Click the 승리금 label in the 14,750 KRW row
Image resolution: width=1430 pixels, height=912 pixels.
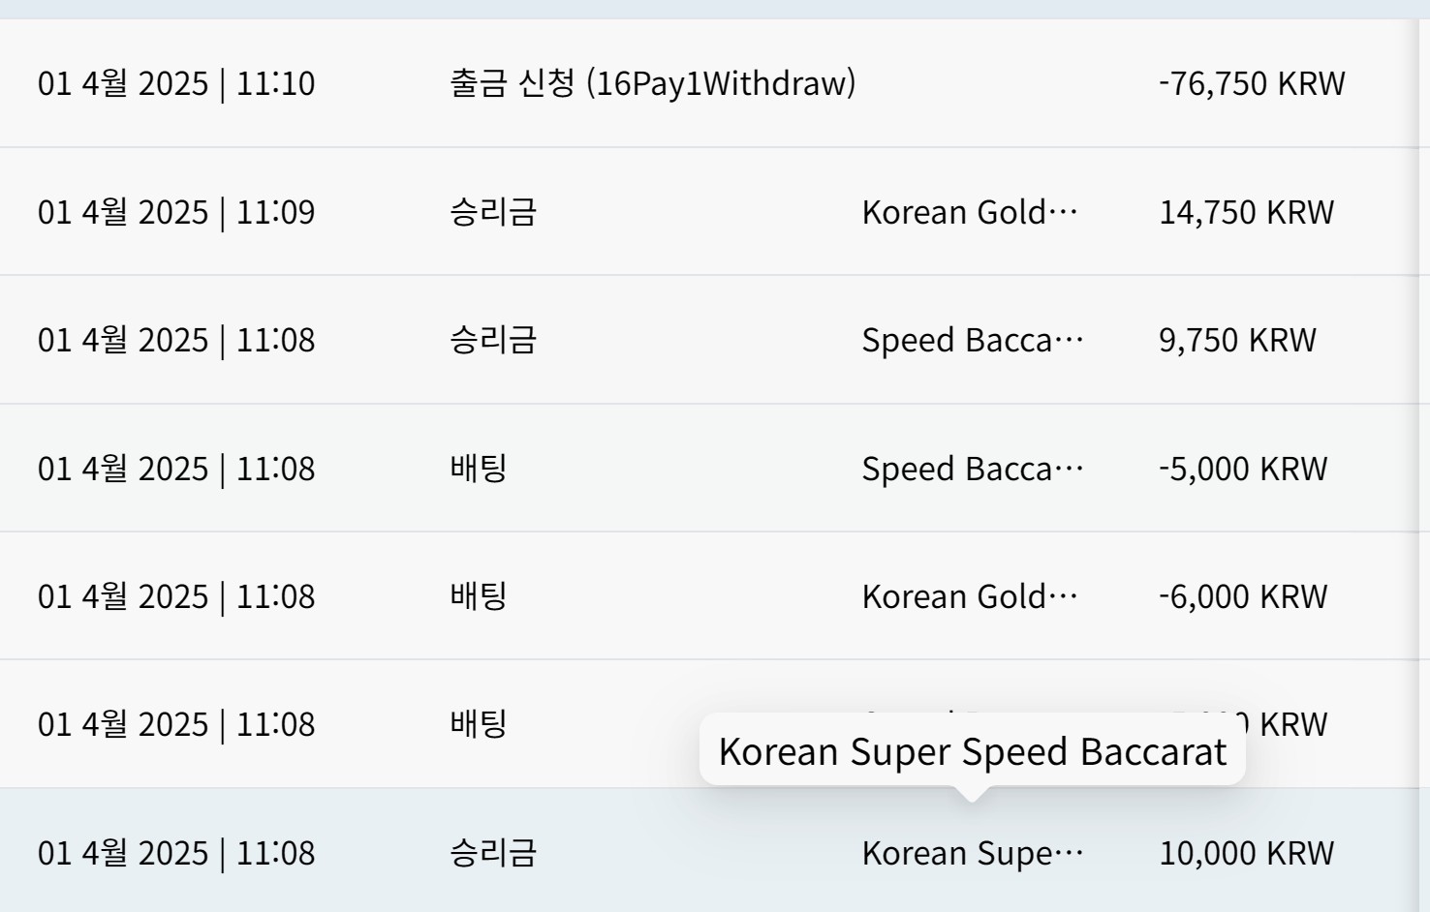493,212
